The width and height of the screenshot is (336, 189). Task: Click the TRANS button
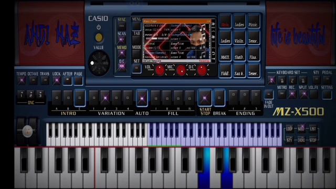(x=45, y=81)
